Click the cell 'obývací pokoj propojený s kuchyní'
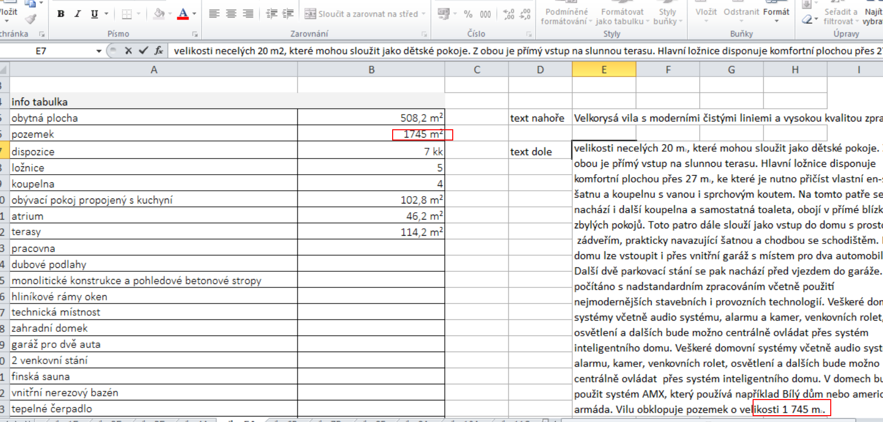 (154, 200)
